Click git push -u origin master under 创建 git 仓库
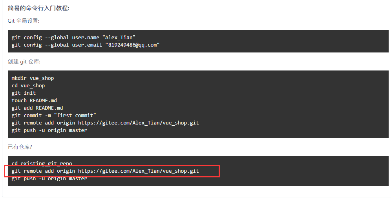 [49, 130]
